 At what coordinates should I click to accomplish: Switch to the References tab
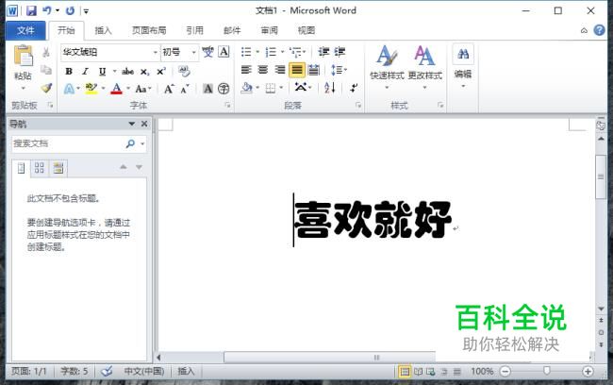click(x=194, y=30)
